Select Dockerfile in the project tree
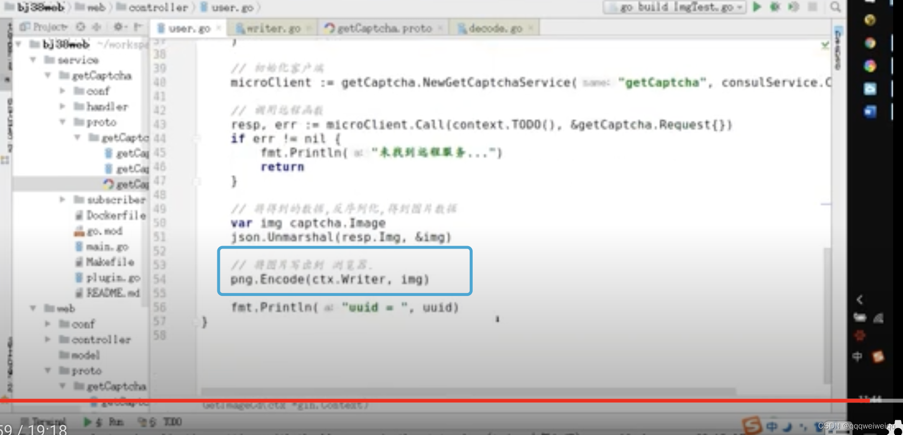The height and width of the screenshot is (435, 903). click(x=110, y=216)
